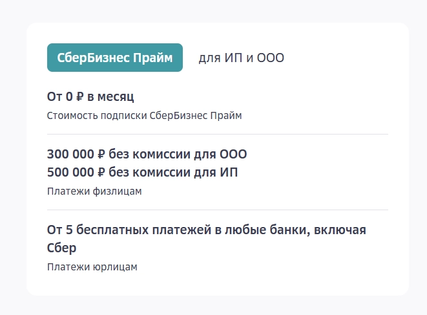
Task: Click the word "Сбер" on the heading's last line
Action: 61,248
